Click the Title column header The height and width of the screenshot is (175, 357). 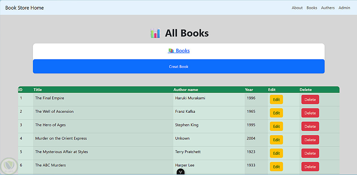coord(37,90)
